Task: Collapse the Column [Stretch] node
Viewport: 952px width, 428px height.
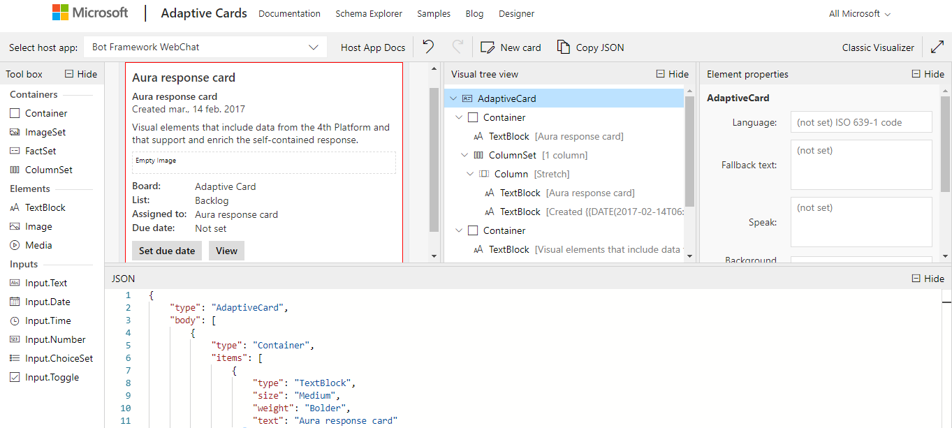Action: point(471,174)
